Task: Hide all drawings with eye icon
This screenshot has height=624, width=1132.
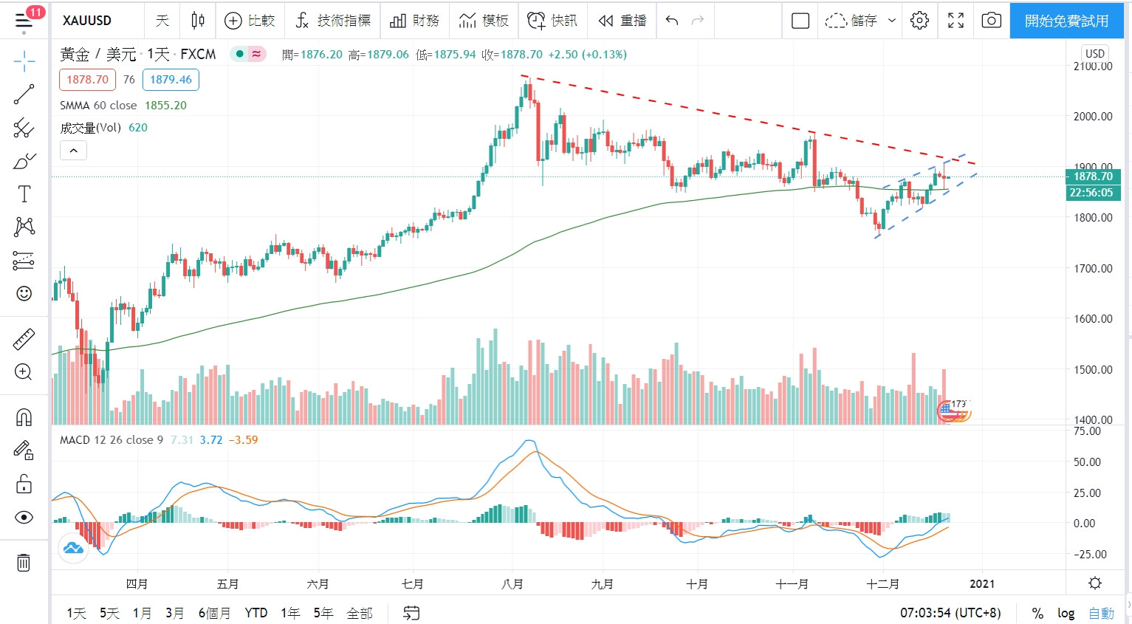Action: coord(24,517)
